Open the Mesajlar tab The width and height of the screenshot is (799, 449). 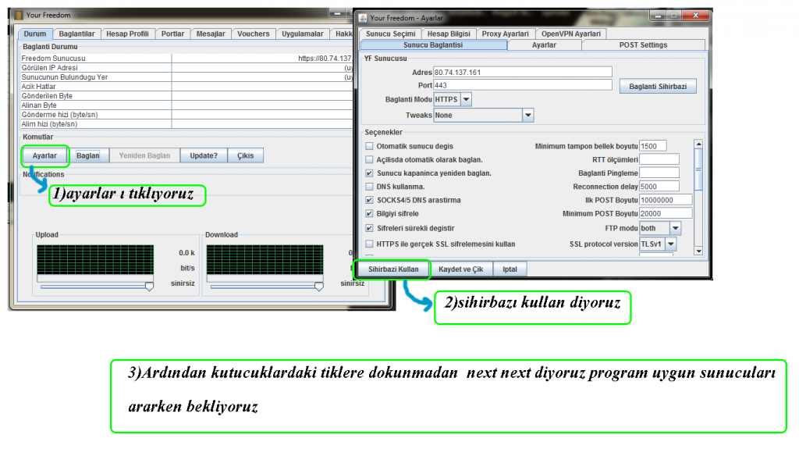211,34
